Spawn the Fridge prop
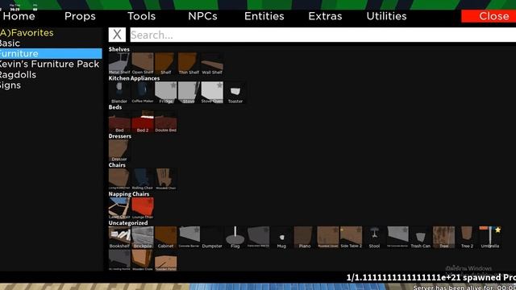This screenshot has height=290, width=516. 166,93
